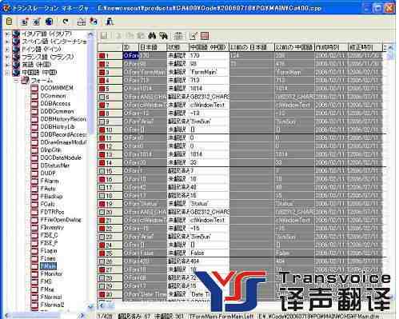The height and width of the screenshot is (319, 399).
Task: Click the greyed-out save icon above the grid
Action: pos(104,35)
